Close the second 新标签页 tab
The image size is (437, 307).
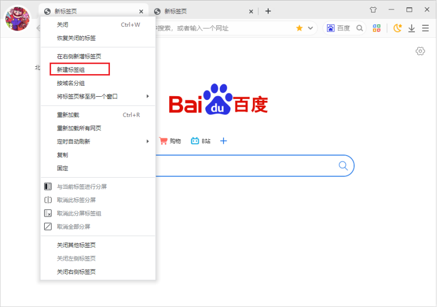(251, 11)
